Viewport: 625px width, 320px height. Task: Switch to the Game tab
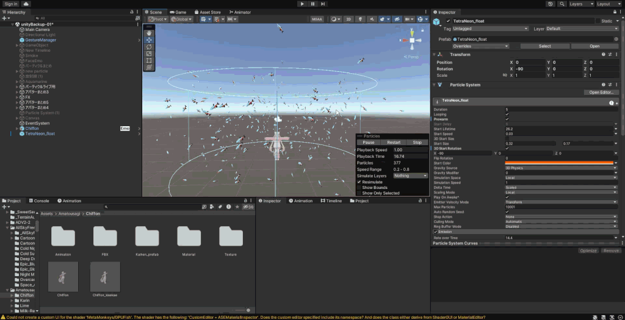[179, 12]
